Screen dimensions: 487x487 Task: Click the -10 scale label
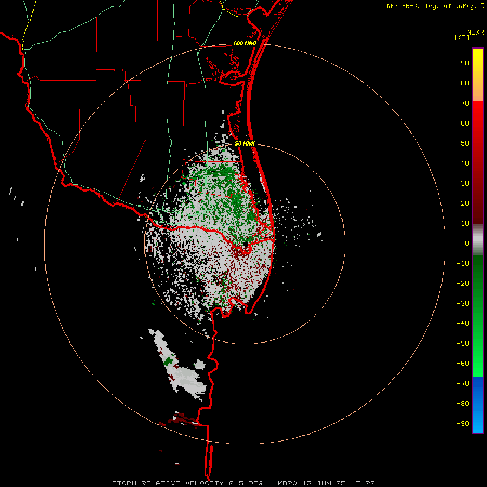(x=463, y=264)
